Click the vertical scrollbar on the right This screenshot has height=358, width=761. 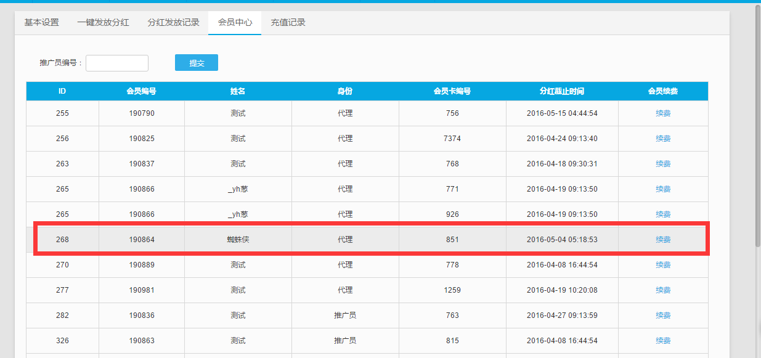click(757, 123)
